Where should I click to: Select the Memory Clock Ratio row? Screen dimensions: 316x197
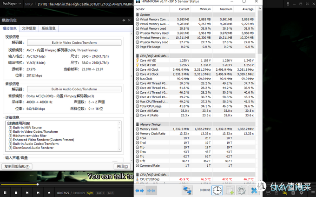pyautogui.click(x=195, y=134)
